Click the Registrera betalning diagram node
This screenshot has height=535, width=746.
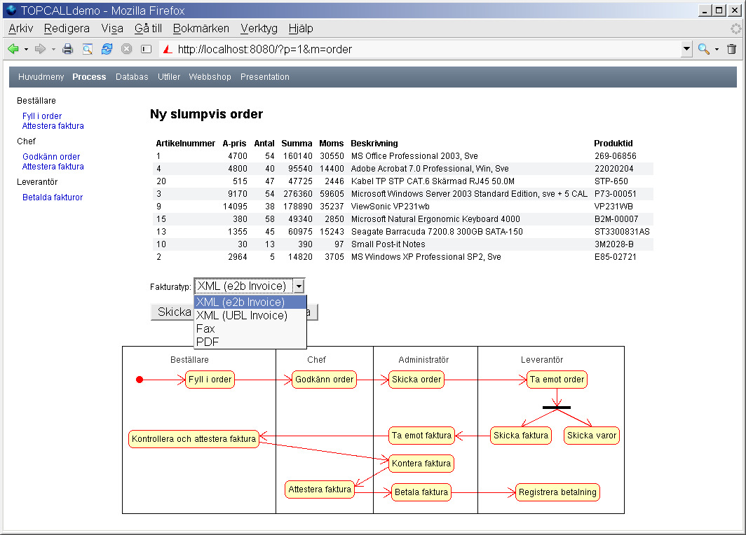557,492
